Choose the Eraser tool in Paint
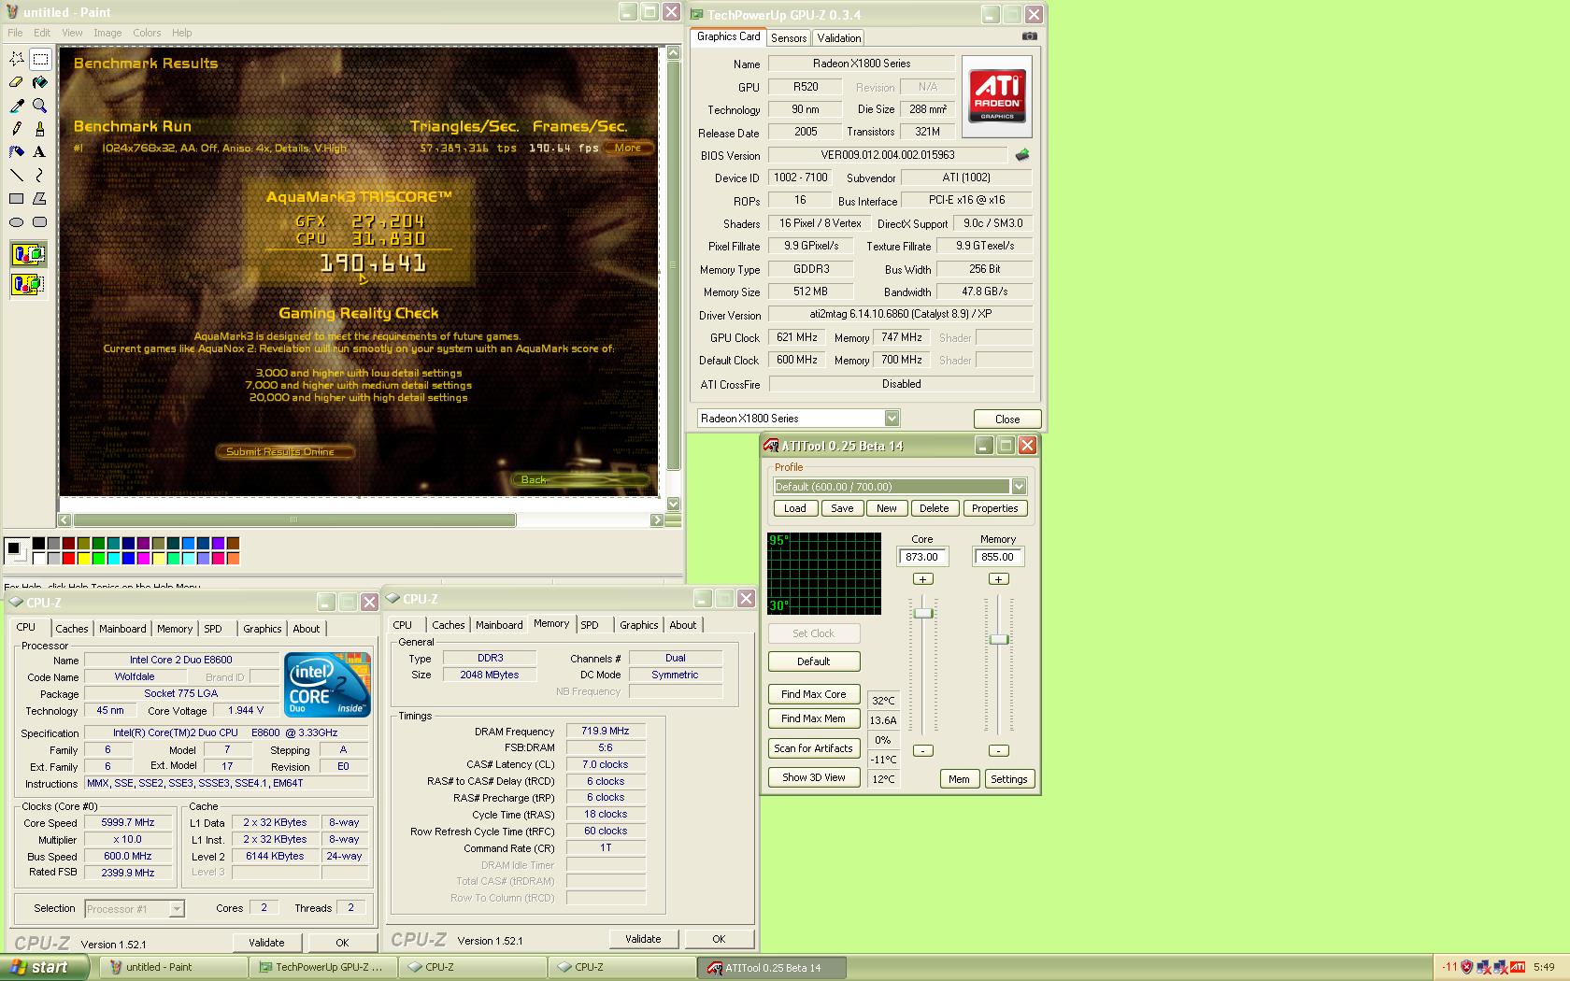1570x981 pixels. coord(17,82)
